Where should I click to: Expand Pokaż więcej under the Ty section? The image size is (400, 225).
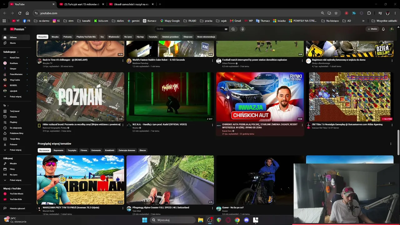15,150
